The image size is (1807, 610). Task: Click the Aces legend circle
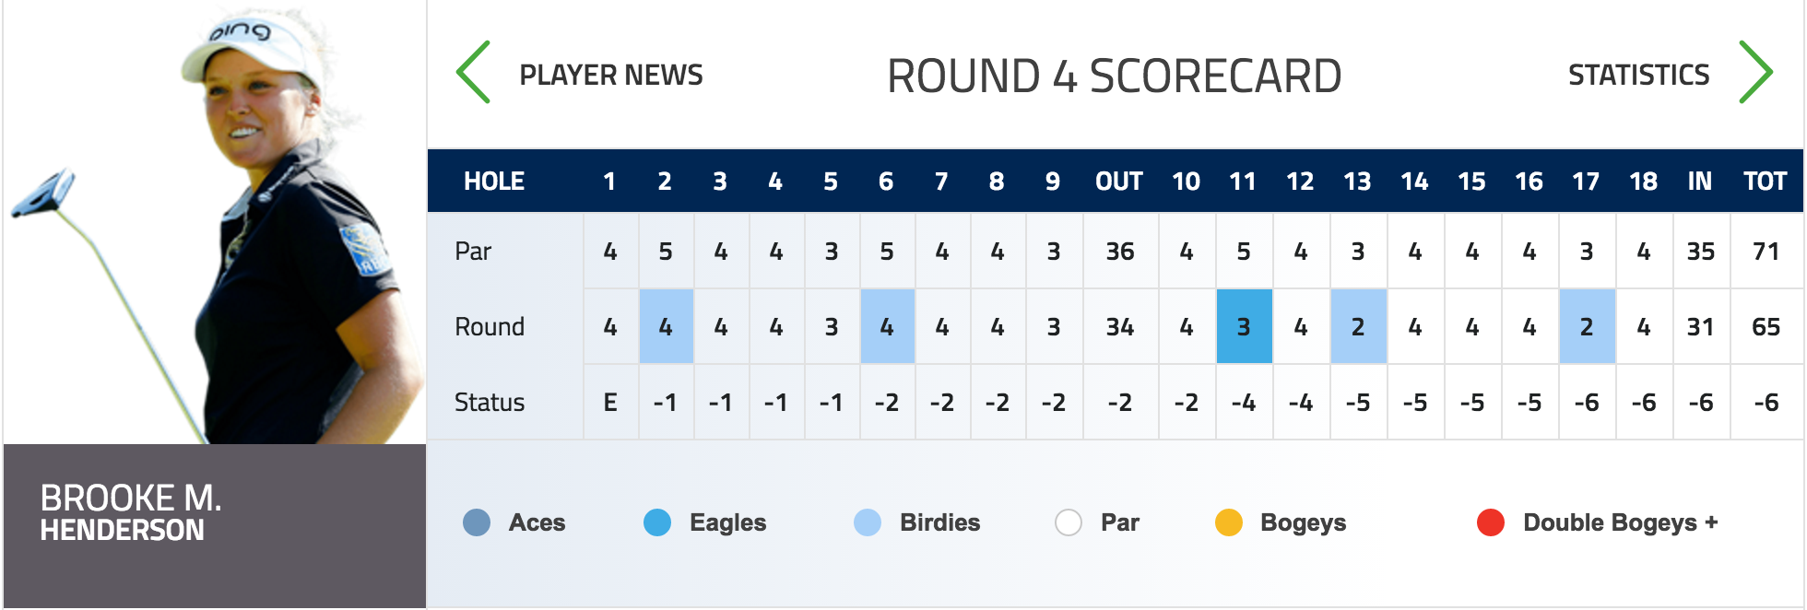click(x=477, y=522)
